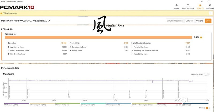Click Photo Editing value 13 257

[188, 47]
